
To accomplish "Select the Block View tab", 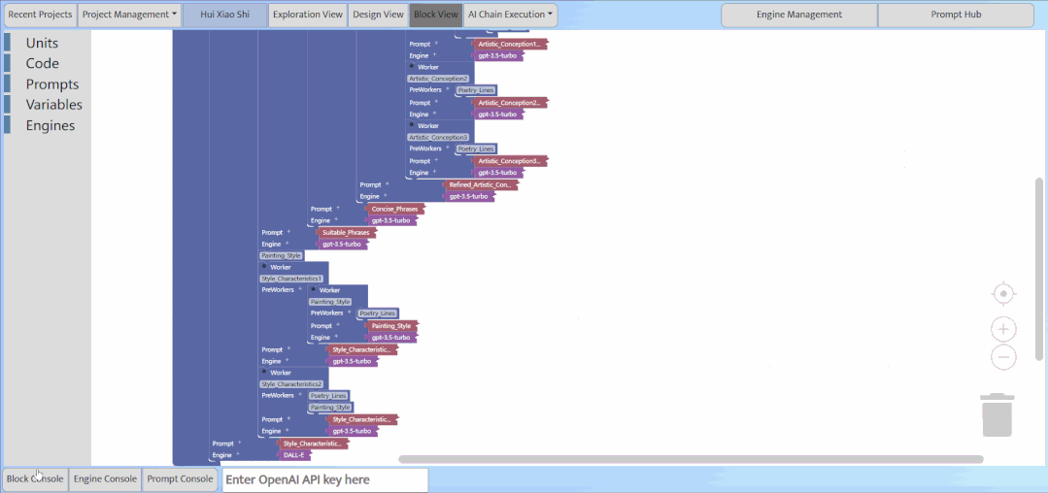I will pos(436,14).
